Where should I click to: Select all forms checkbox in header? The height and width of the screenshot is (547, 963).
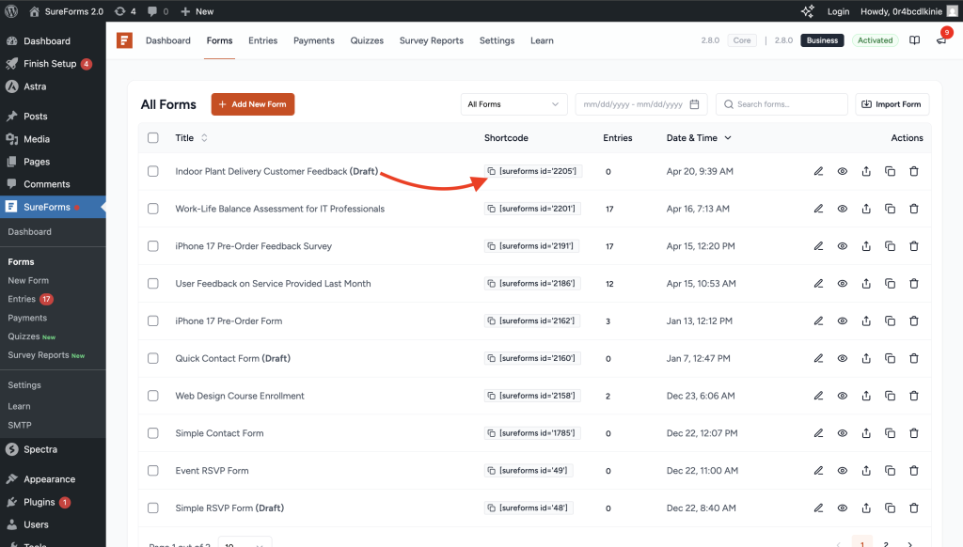pyautogui.click(x=153, y=138)
